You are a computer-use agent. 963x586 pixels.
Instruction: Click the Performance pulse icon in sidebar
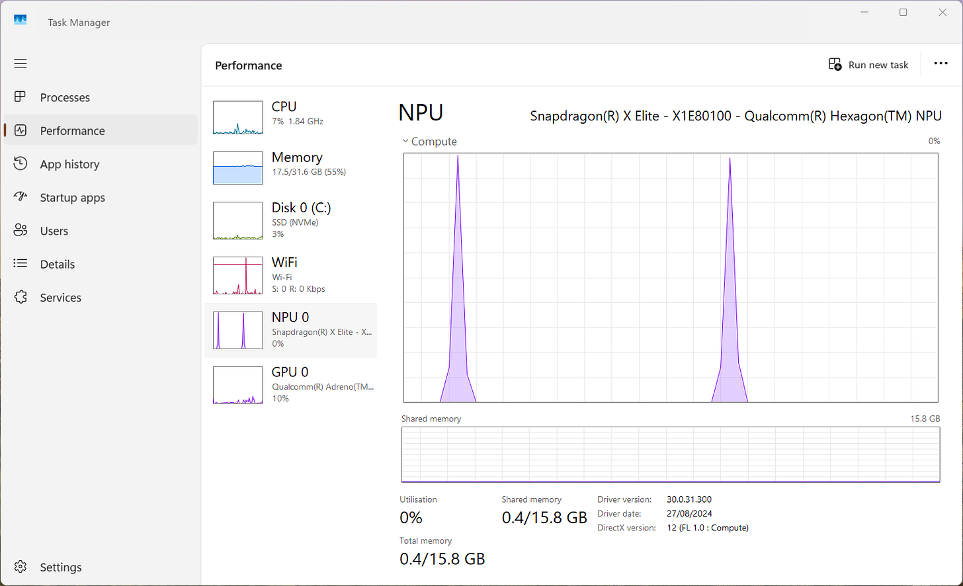click(x=21, y=130)
